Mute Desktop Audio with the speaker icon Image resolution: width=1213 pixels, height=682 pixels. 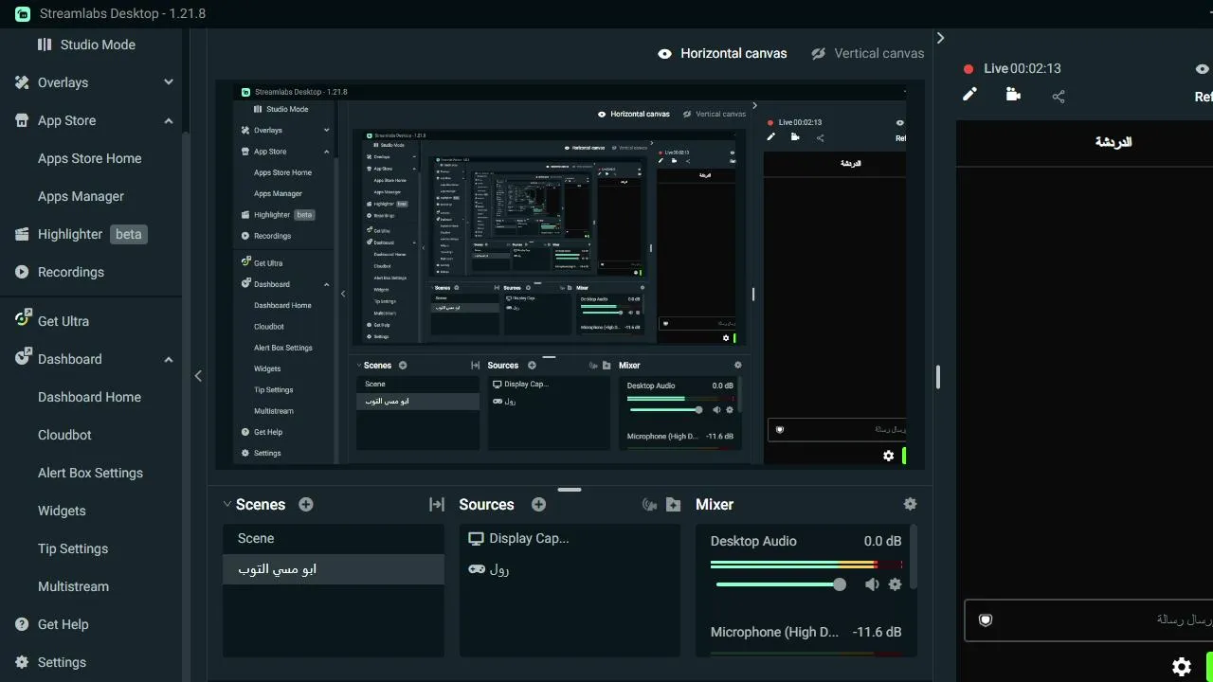click(872, 584)
